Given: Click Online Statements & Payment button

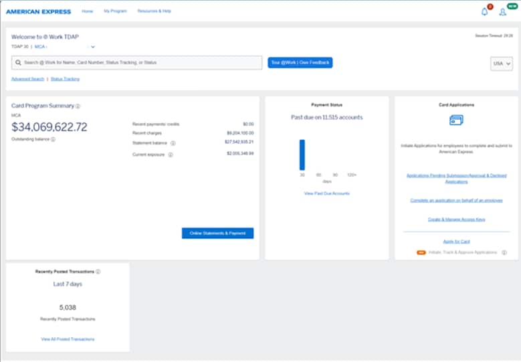Looking at the screenshot, I should [x=217, y=233].
